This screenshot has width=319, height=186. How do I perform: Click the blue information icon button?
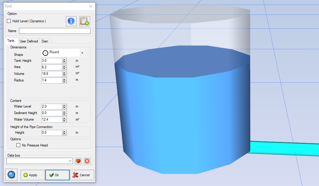pyautogui.click(x=71, y=21)
